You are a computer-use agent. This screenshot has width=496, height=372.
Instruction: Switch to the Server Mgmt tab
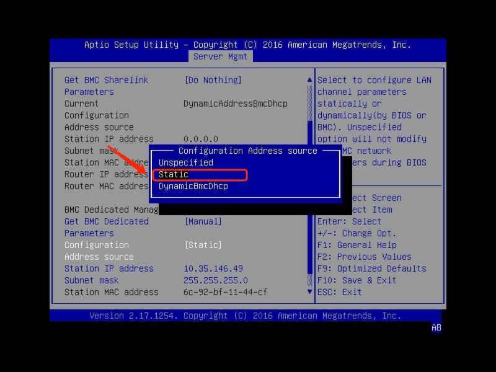coord(220,56)
